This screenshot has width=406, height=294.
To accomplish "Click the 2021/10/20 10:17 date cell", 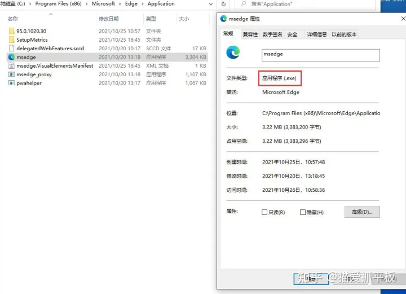I will coord(120,49).
